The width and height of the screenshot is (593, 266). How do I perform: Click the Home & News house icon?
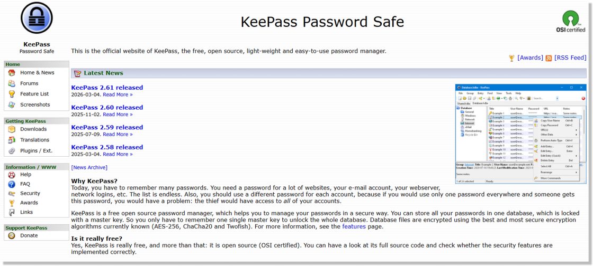point(12,73)
